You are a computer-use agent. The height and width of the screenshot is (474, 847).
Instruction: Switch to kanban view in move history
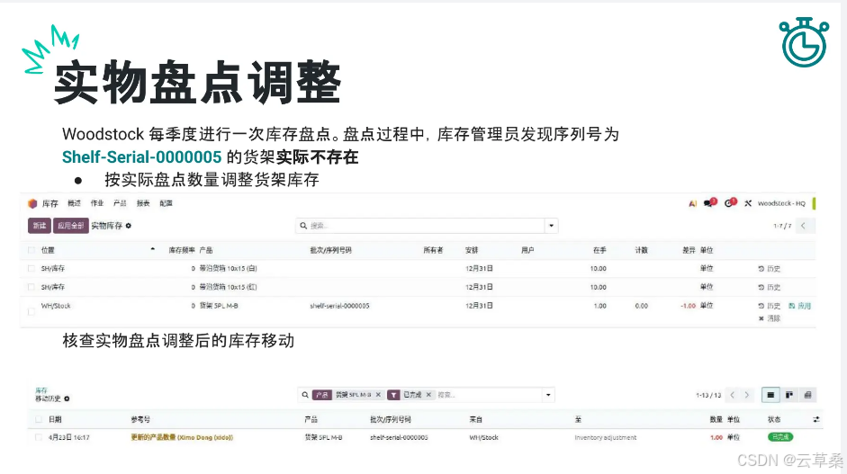tap(789, 395)
